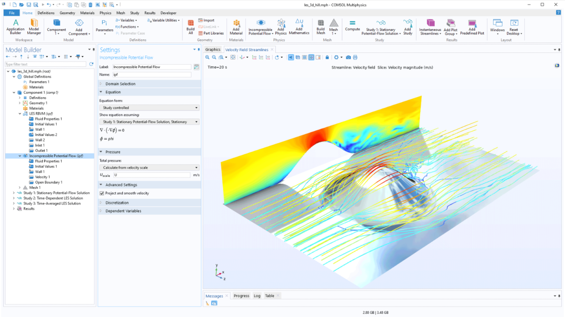
Task: Click the Open file icon in quick access toolbar
Action: coord(22,5)
